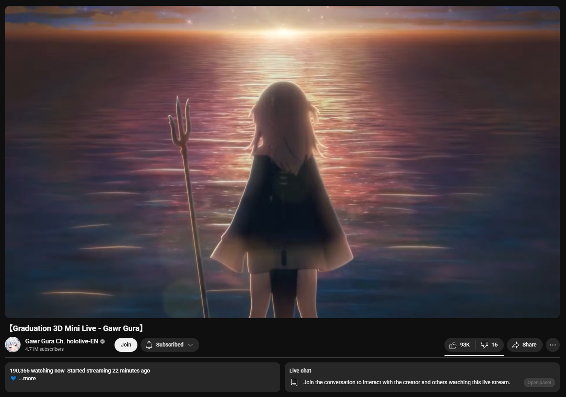
Task: Click the video player to pause
Action: click(282, 162)
